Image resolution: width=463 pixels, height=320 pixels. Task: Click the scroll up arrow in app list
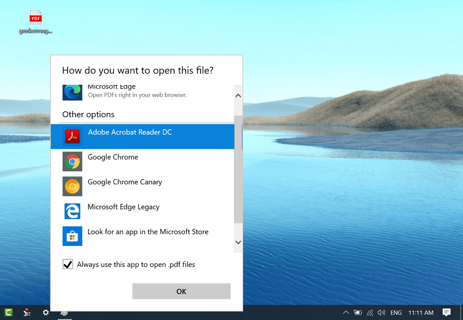coord(238,96)
